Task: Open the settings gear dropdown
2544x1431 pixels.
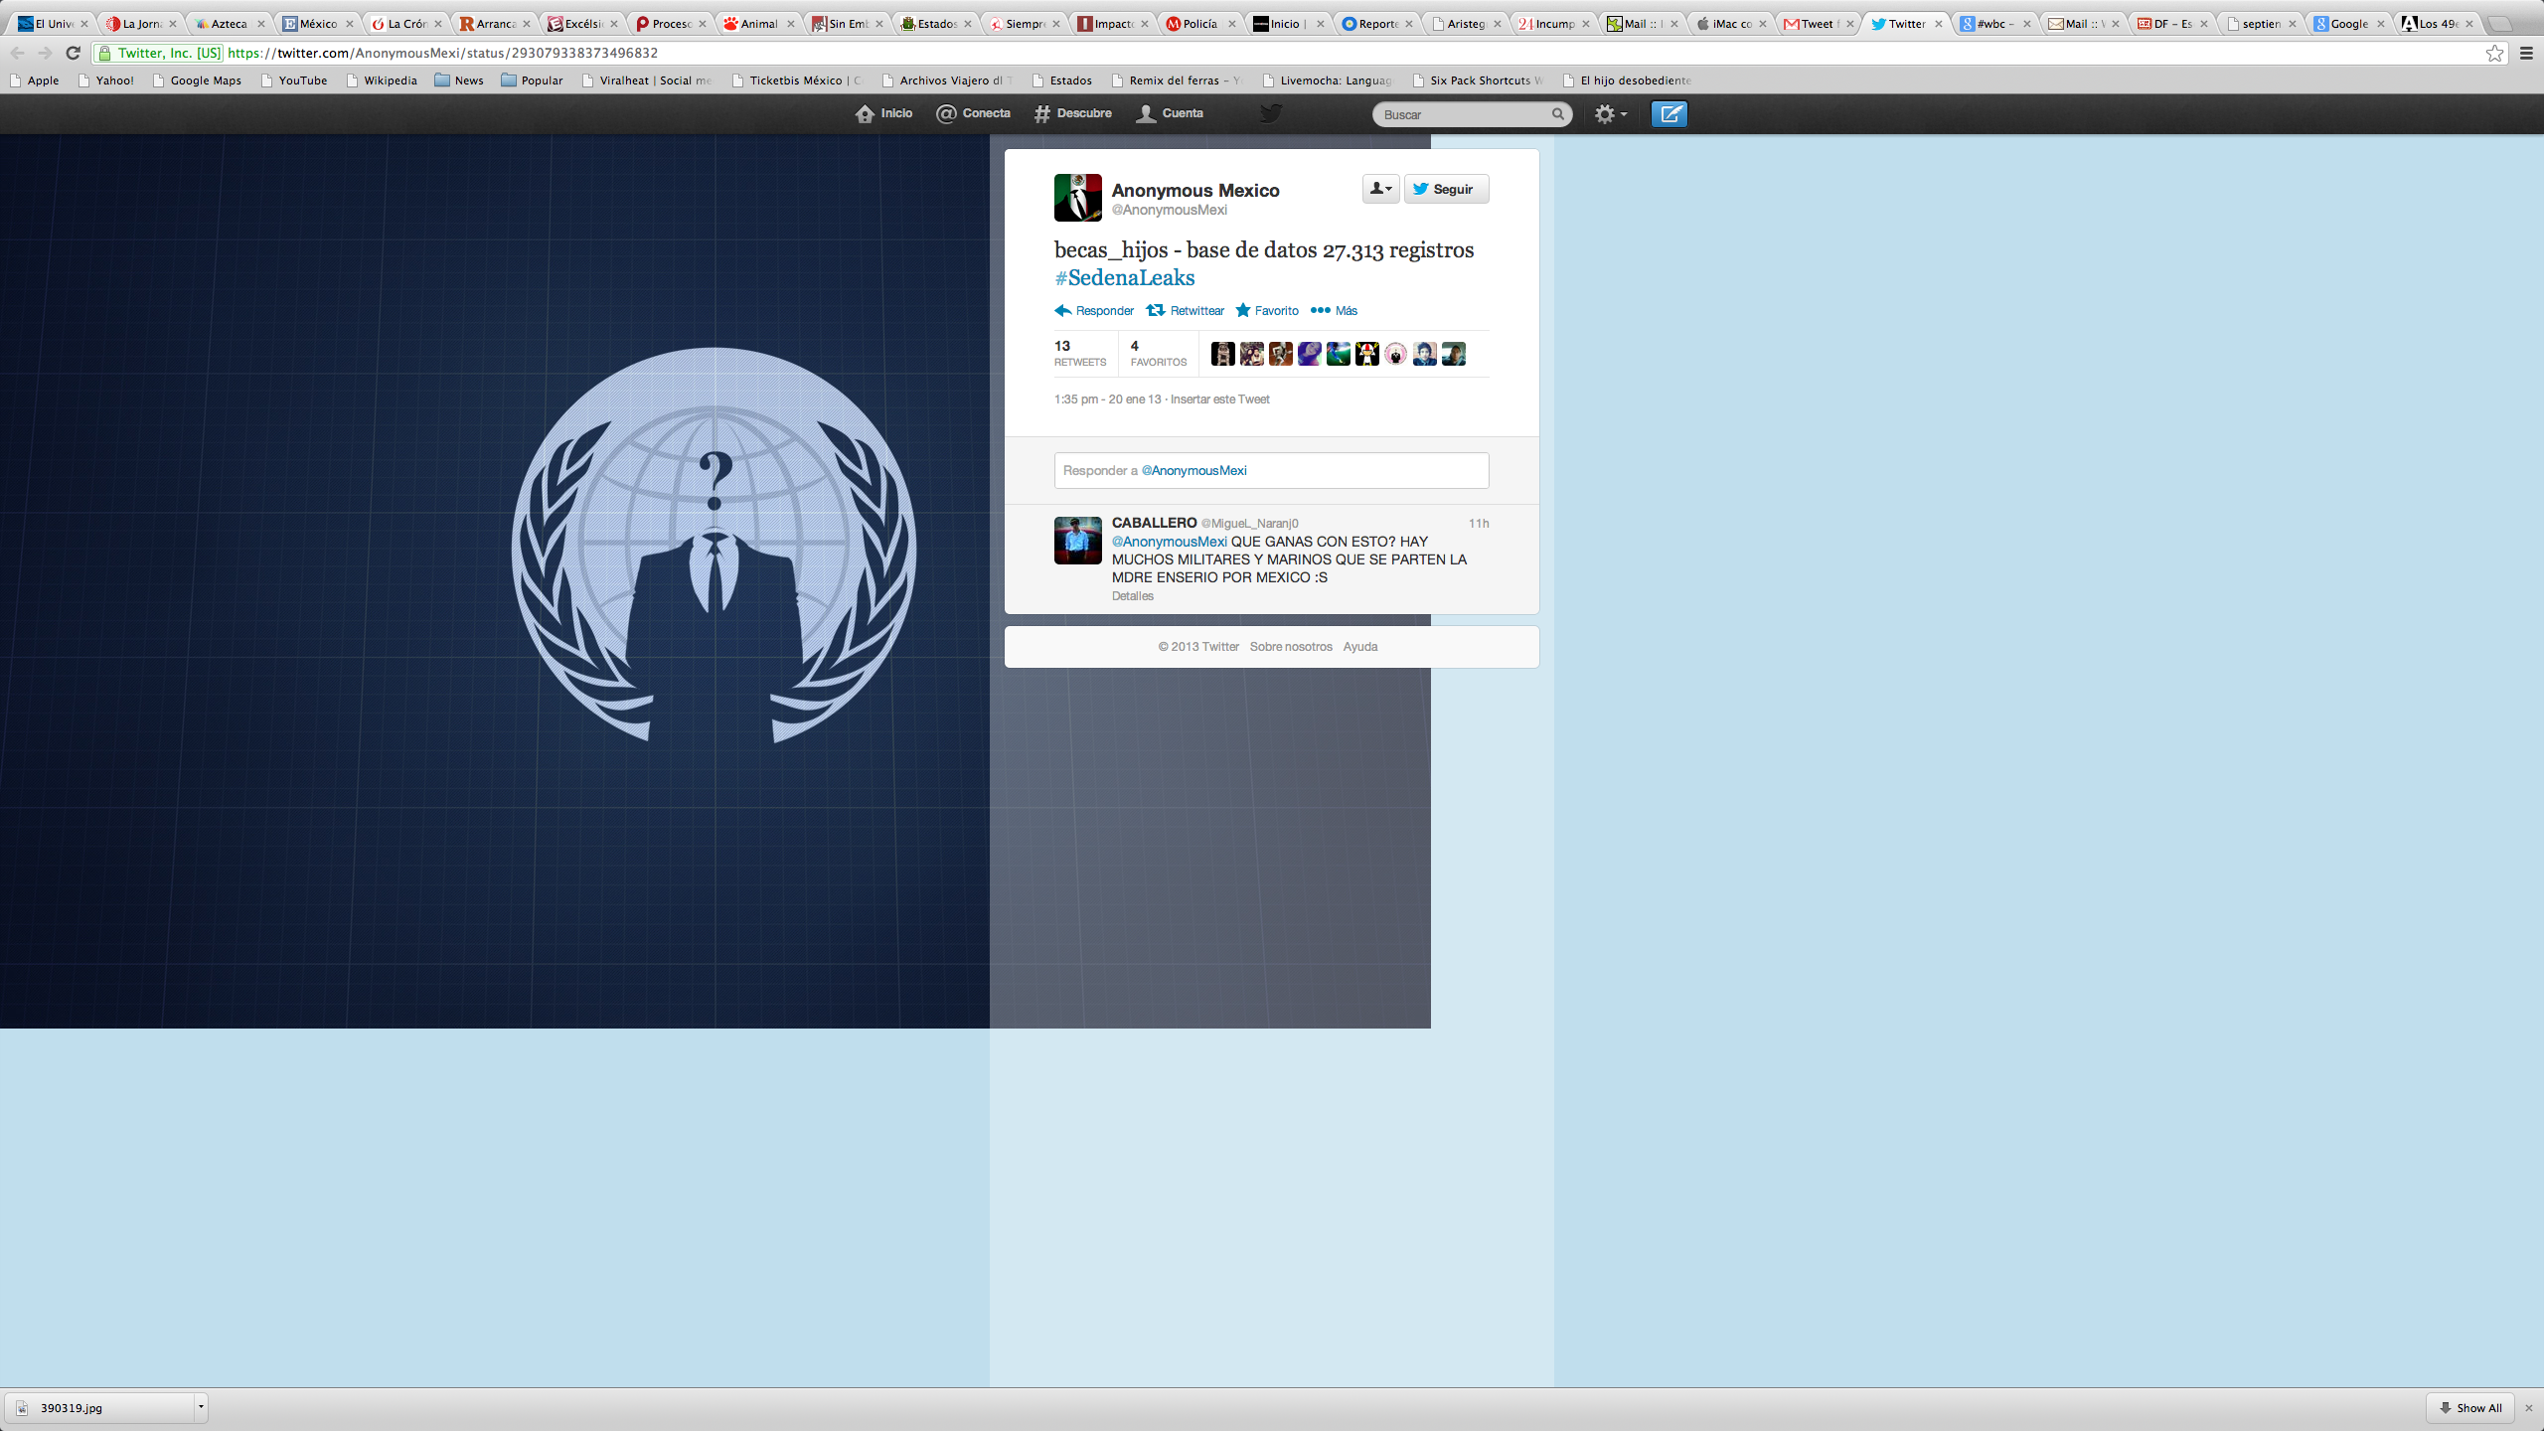Action: tap(1611, 114)
